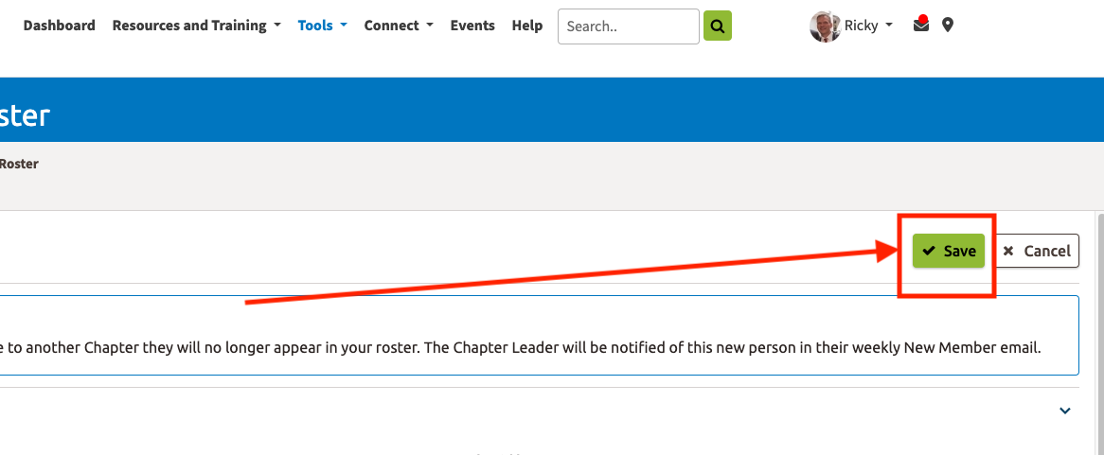Screen dimensions: 1104x455
Task: Click the Roster breadcrumb label
Action: (x=19, y=164)
